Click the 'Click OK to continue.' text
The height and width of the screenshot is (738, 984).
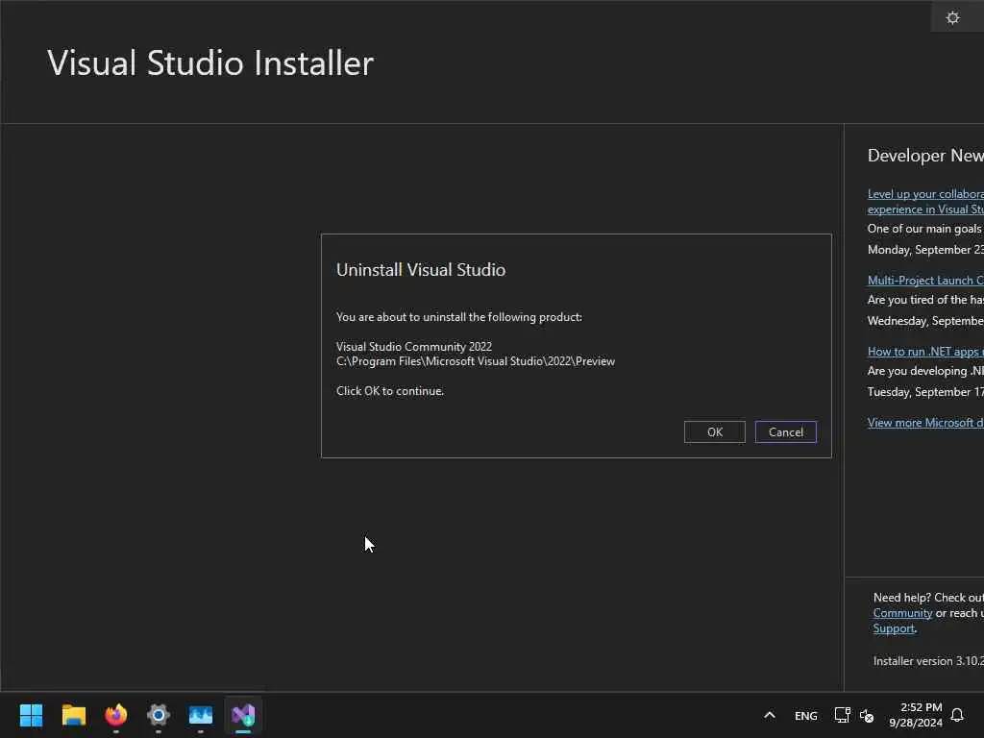tap(390, 391)
